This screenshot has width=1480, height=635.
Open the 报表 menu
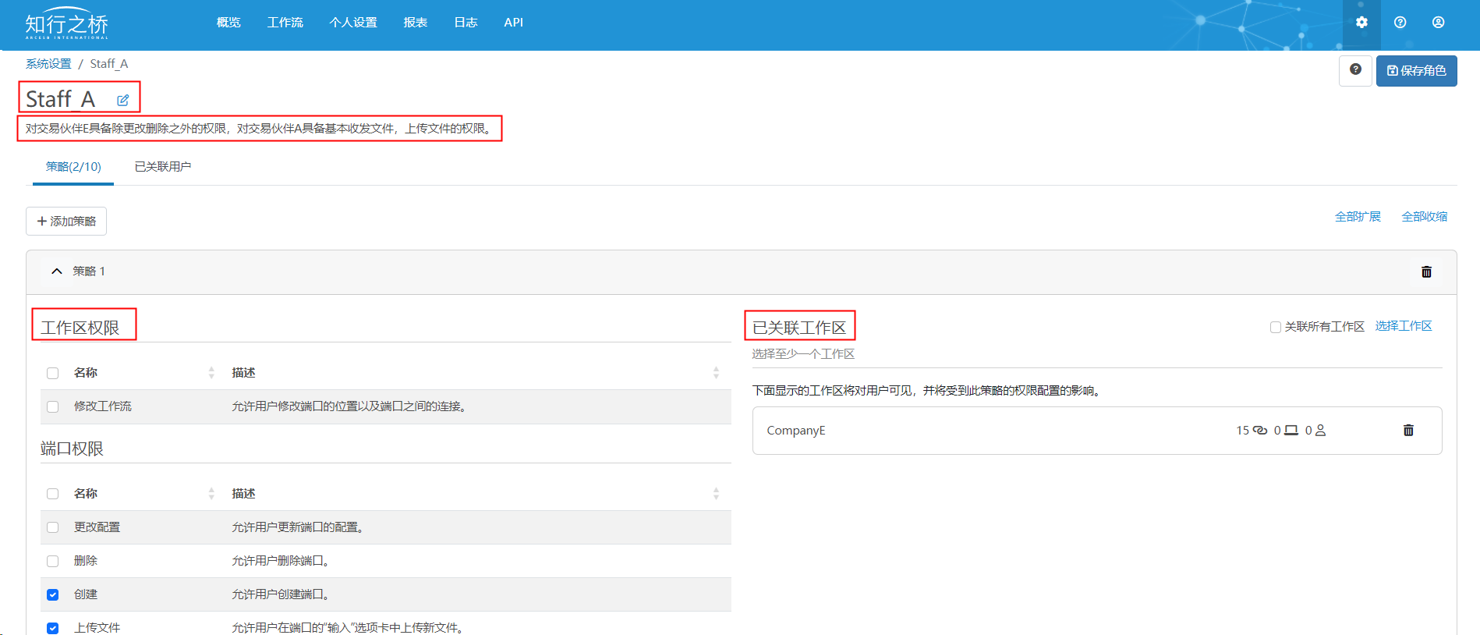(416, 23)
